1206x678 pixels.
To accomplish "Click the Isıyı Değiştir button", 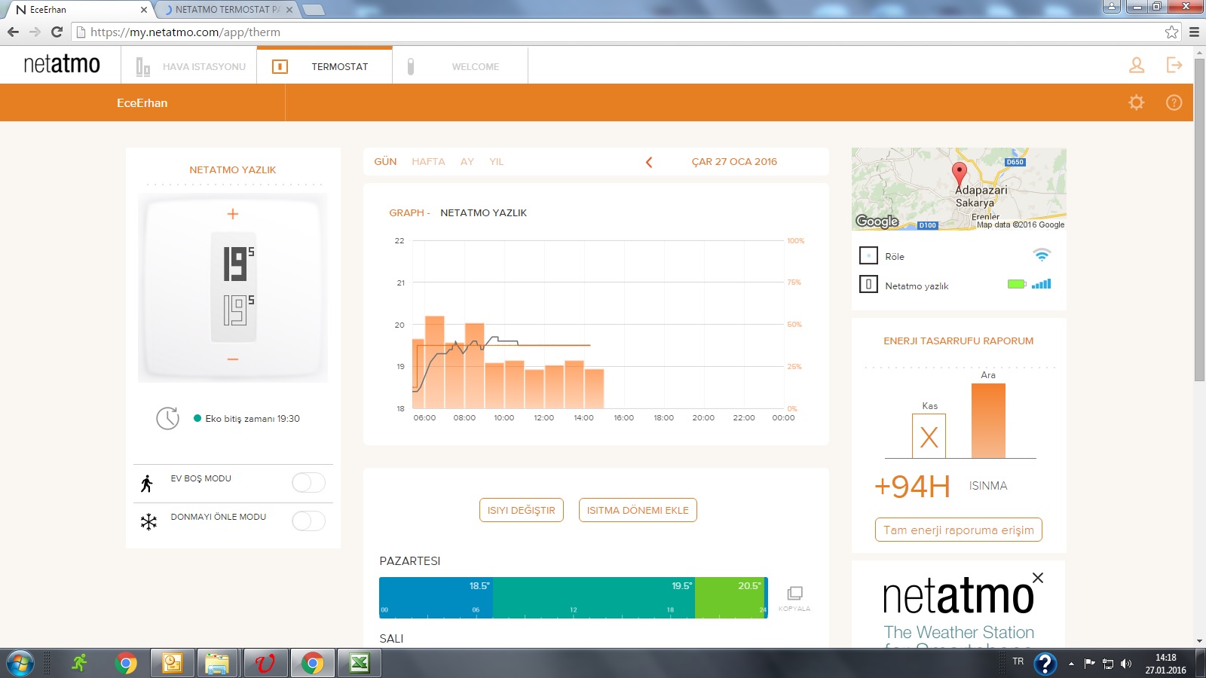I will click(521, 510).
